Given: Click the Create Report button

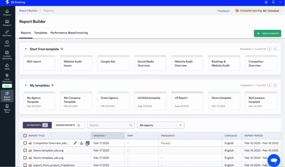Looking at the screenshot, I should click(267, 33).
